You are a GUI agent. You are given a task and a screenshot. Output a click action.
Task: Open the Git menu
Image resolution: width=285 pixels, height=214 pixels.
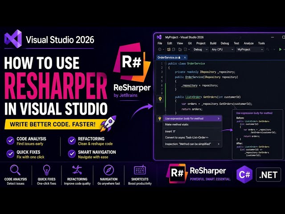point(190,43)
